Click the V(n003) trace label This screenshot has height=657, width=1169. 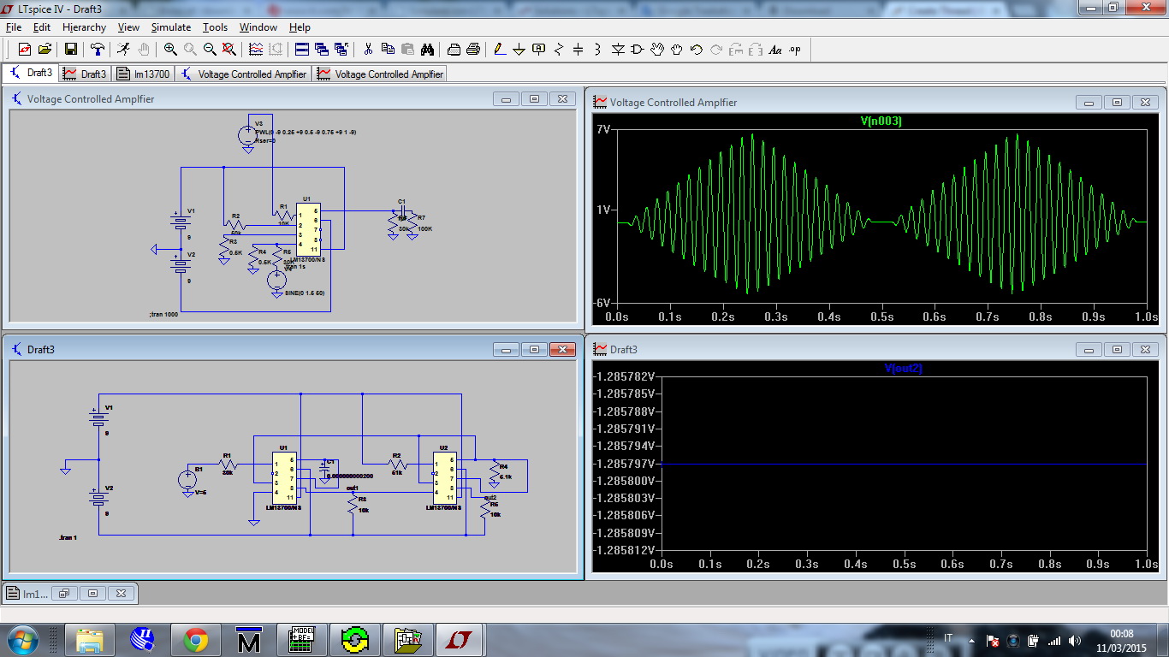881,121
